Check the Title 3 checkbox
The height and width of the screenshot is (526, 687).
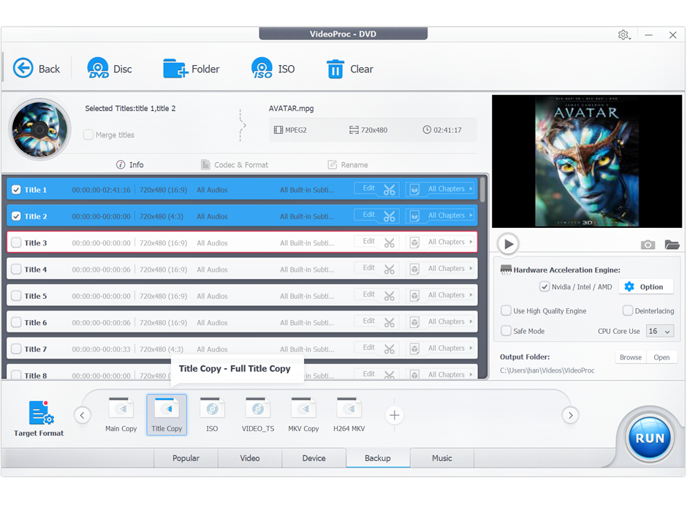16,243
